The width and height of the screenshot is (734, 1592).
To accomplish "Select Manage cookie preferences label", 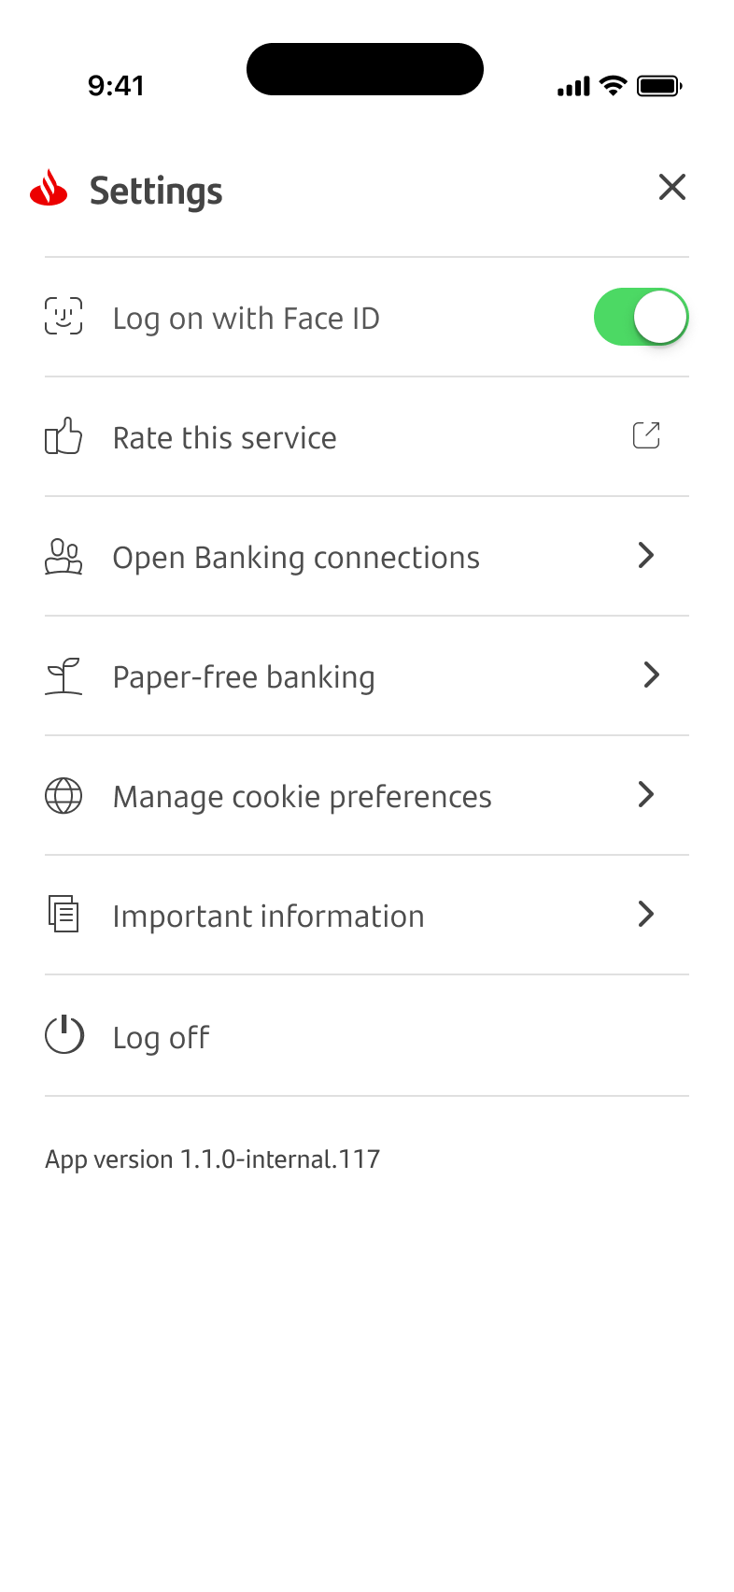I will click(x=302, y=797).
